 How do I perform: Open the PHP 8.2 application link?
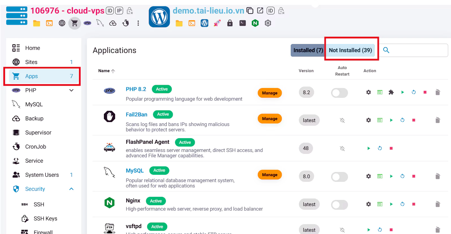[136, 89]
